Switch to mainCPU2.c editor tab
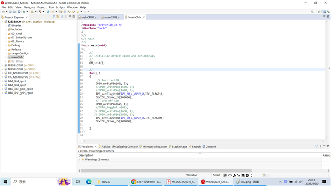Screen dimensions: 331x186 (110, 17)
